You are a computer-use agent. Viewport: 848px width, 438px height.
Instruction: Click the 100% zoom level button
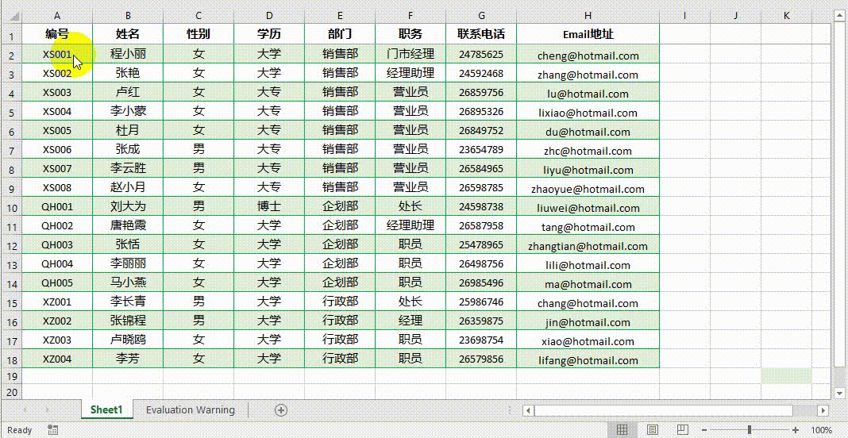(822, 430)
